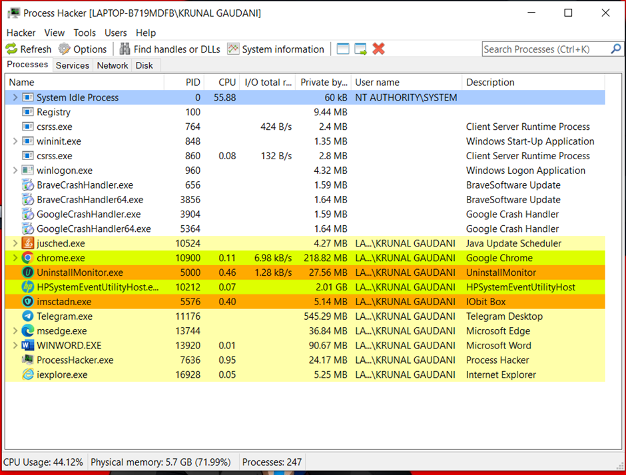Click the search magnifier icon

point(616,49)
